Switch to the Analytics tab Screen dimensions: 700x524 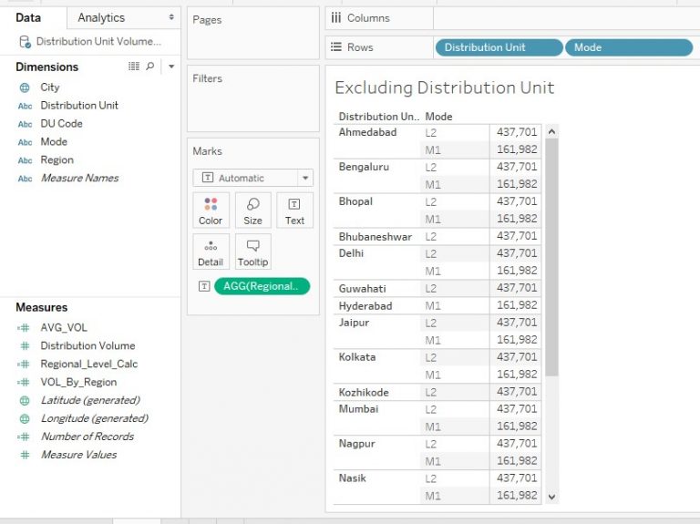(101, 18)
